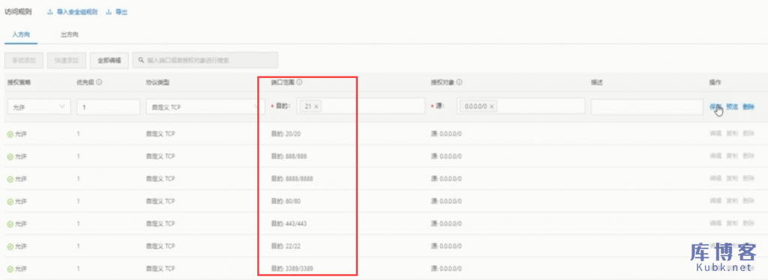Click the 目的: 3389/3389 port cell
This screenshot has width=768, height=280.
[x=292, y=269]
